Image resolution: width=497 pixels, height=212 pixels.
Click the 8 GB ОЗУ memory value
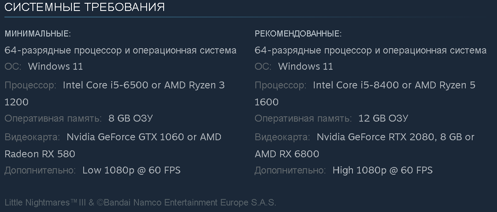click(131, 119)
